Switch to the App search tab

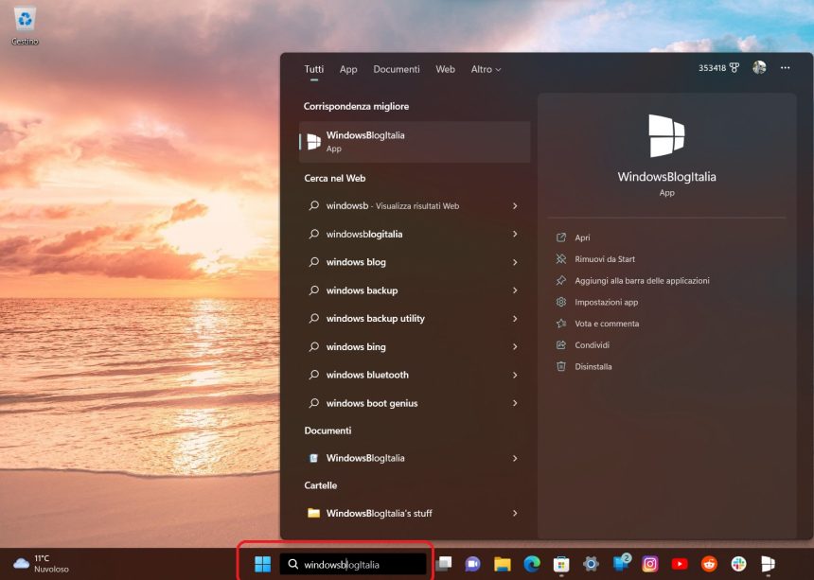pos(348,69)
